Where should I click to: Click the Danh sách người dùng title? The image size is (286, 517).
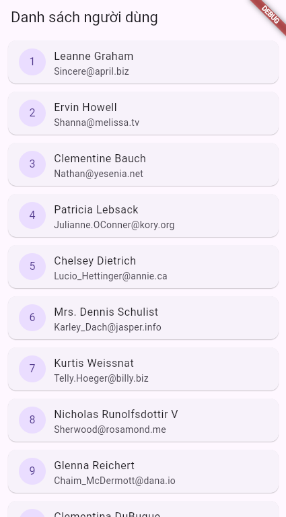(84, 18)
